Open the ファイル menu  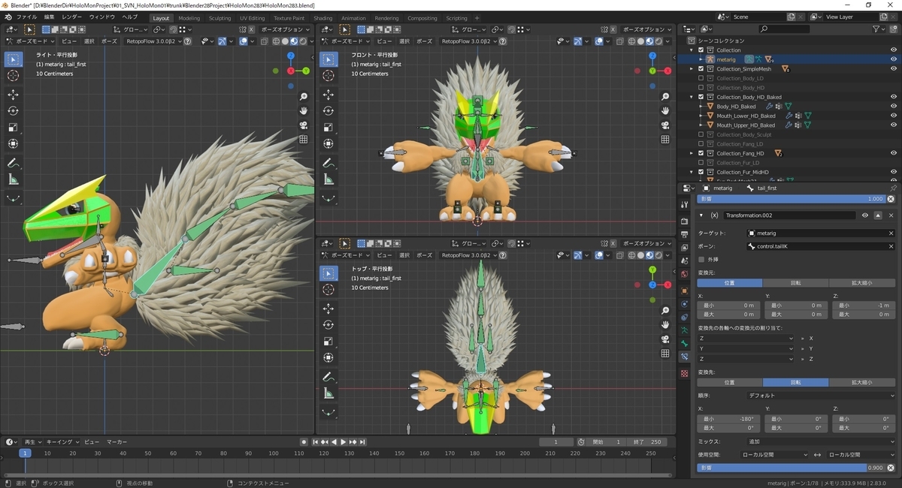tap(26, 17)
